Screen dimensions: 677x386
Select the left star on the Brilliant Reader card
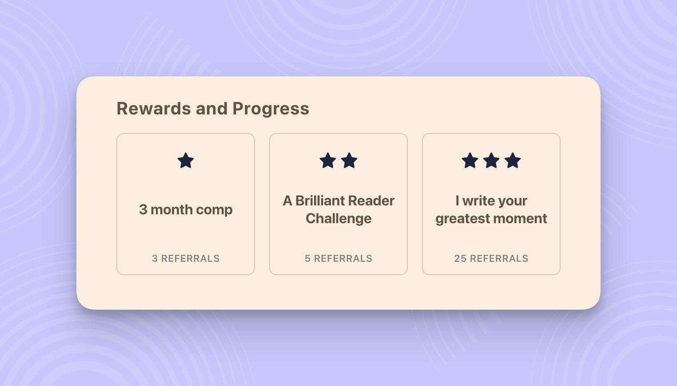coord(328,161)
